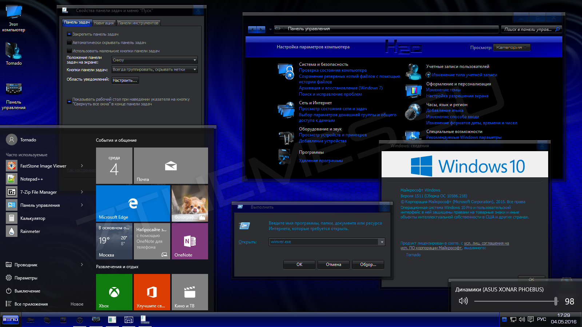This screenshot has width=582, height=327.
Task: Open the Photos tile with dog picture
Action: (x=190, y=203)
